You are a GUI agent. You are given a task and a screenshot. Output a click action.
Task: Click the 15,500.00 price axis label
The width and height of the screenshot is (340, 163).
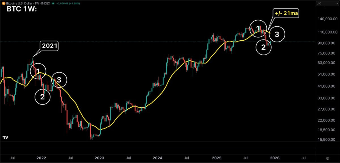coord(327,140)
